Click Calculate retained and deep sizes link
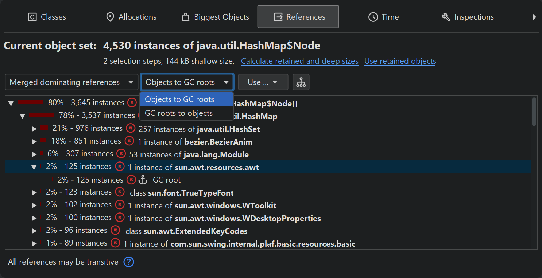Image resolution: width=542 pixels, height=278 pixels. [299, 61]
